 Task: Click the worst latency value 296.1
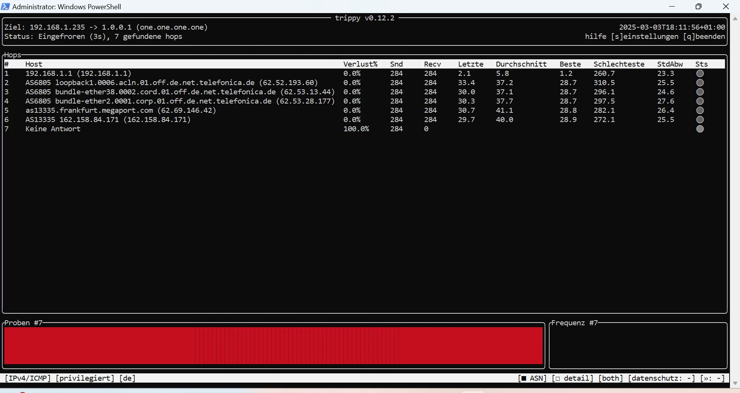[x=604, y=92]
